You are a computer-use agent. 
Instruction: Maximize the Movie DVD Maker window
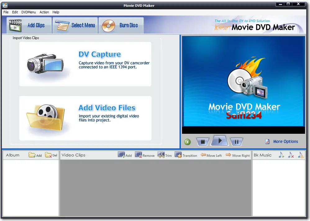(288, 4)
